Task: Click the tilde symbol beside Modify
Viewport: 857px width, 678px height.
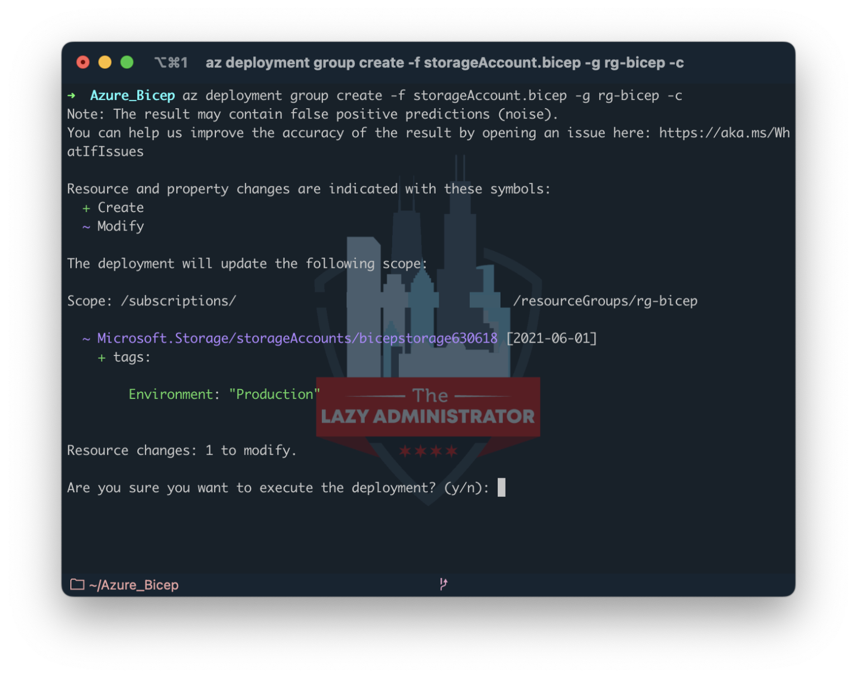Action: click(86, 227)
